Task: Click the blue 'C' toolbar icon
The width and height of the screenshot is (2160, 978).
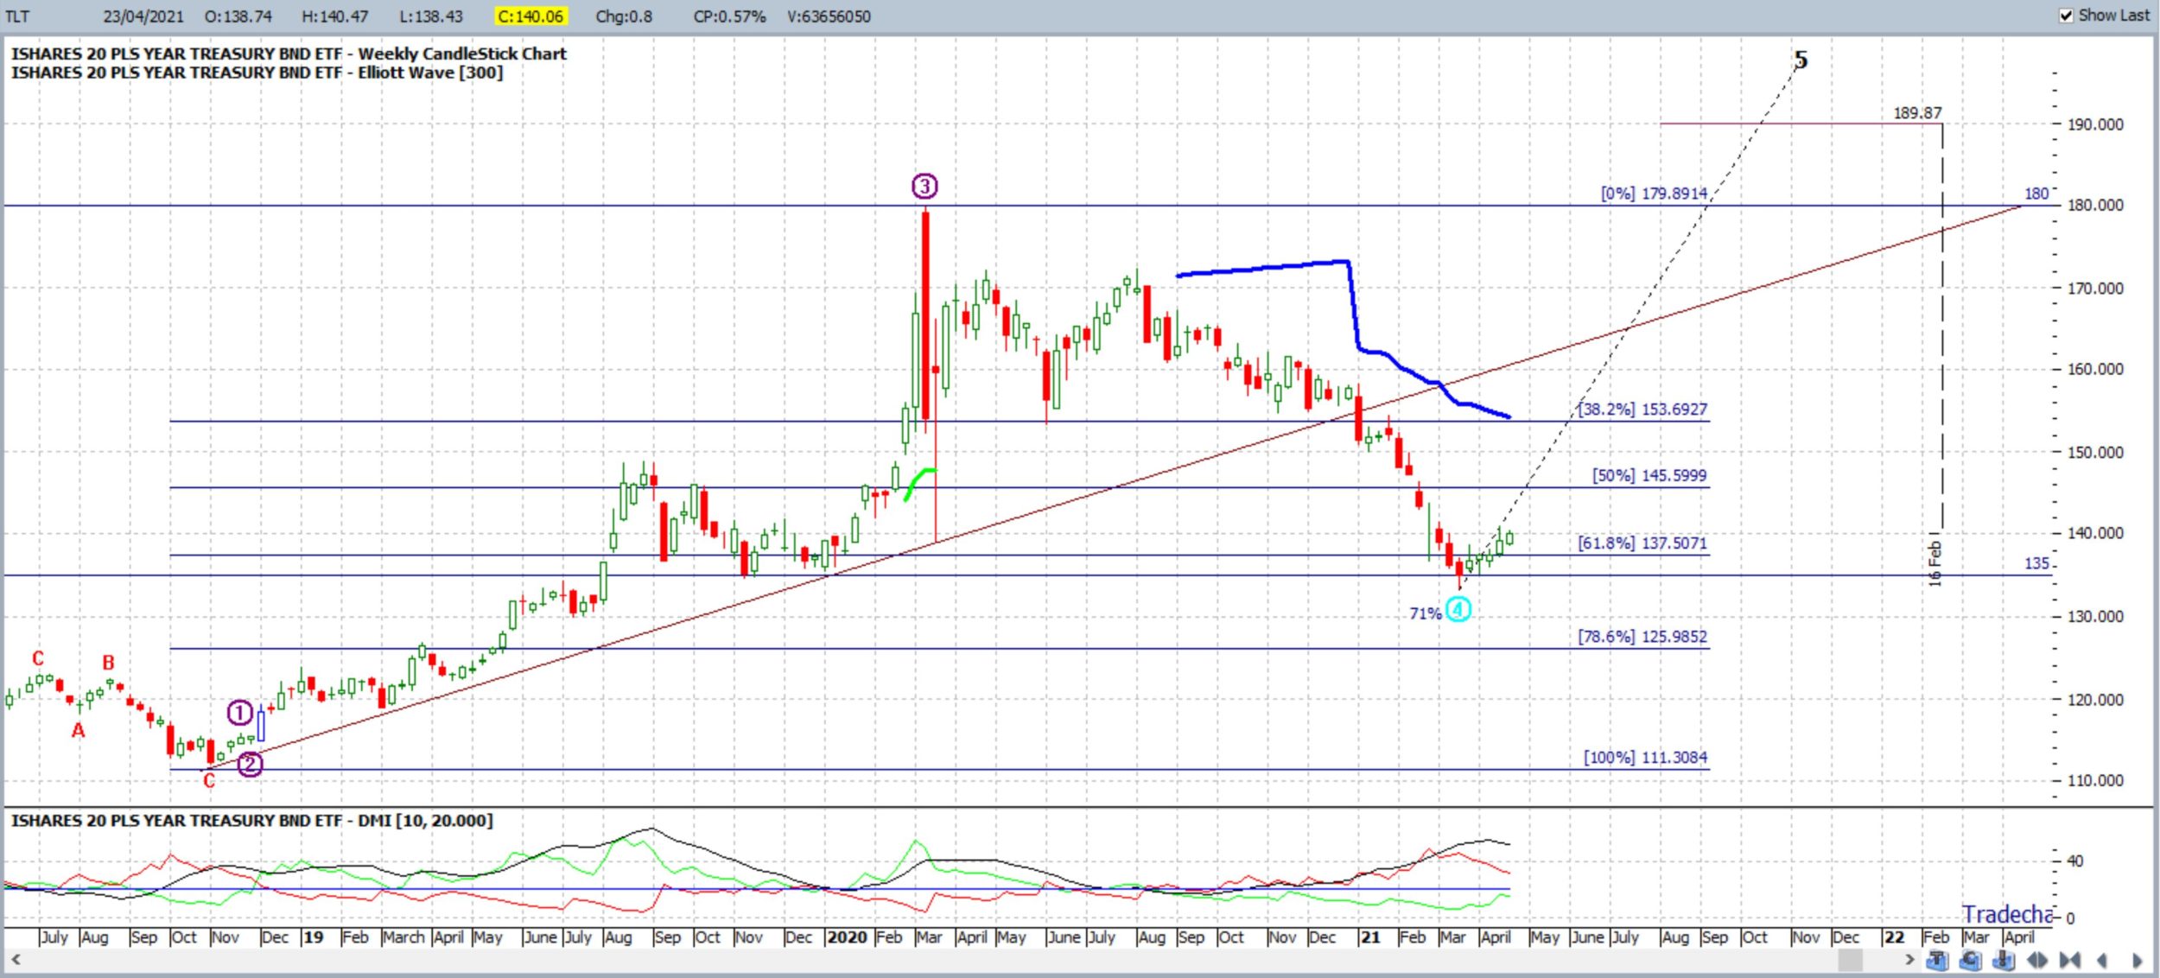Action: tap(1971, 960)
